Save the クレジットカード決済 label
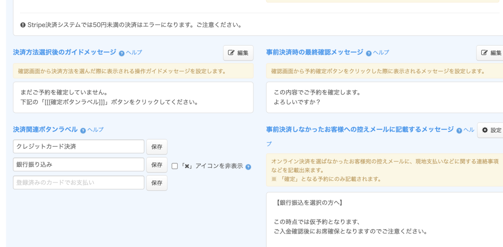Image resolution: width=503 pixels, height=247 pixels. click(x=157, y=147)
